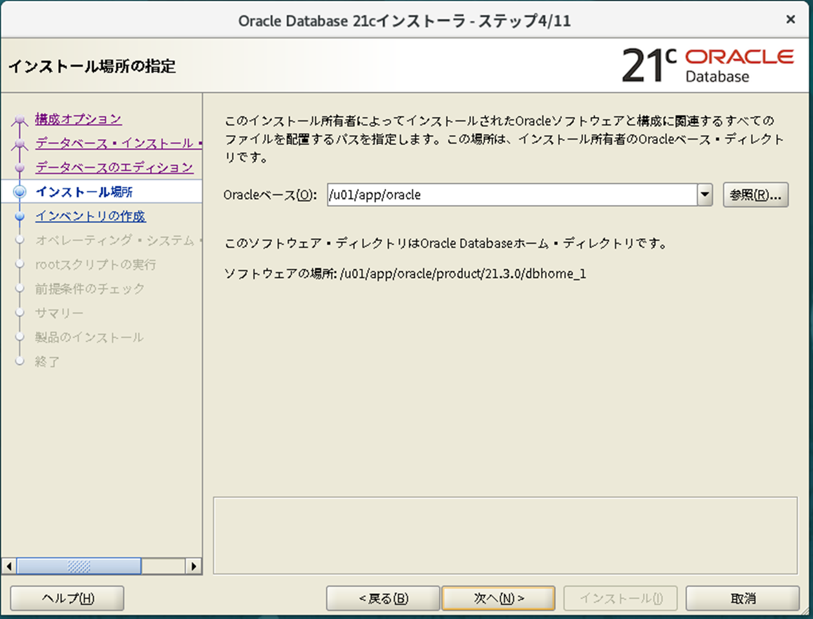Click the disabled サマリー step label

click(59, 313)
